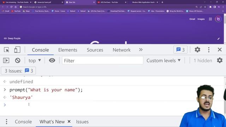Click the Deep Purple theme link

pos(12,38)
